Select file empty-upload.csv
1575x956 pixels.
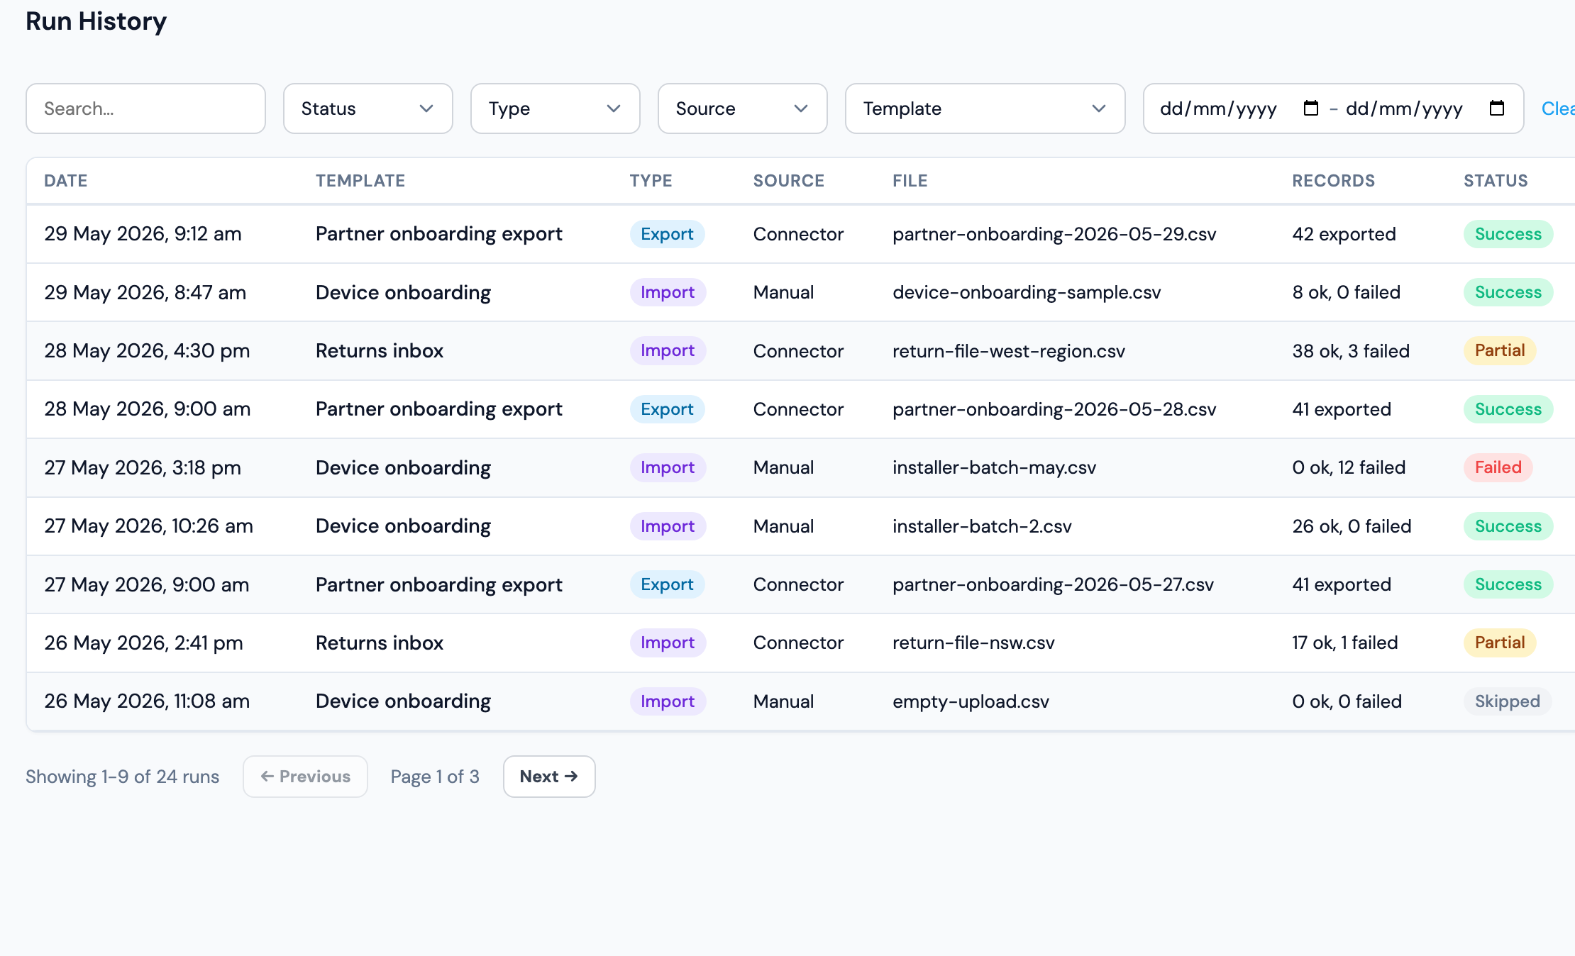click(x=971, y=701)
